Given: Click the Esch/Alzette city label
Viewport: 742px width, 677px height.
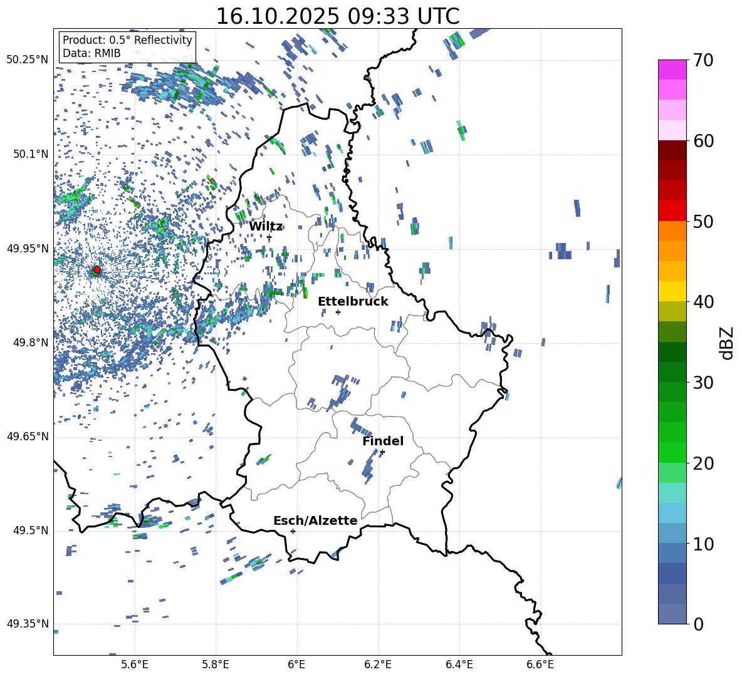Looking at the screenshot, I should click(x=315, y=521).
